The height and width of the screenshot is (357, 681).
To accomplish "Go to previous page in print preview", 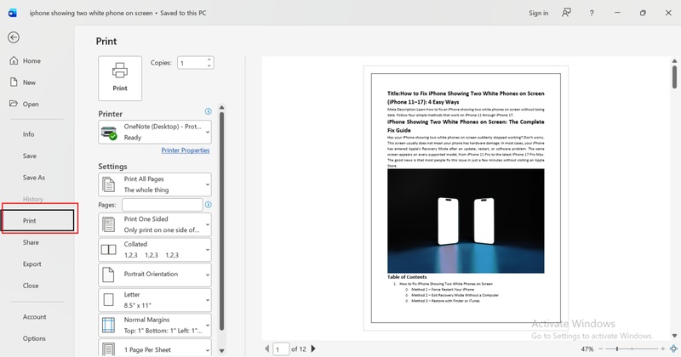I will coord(266,348).
